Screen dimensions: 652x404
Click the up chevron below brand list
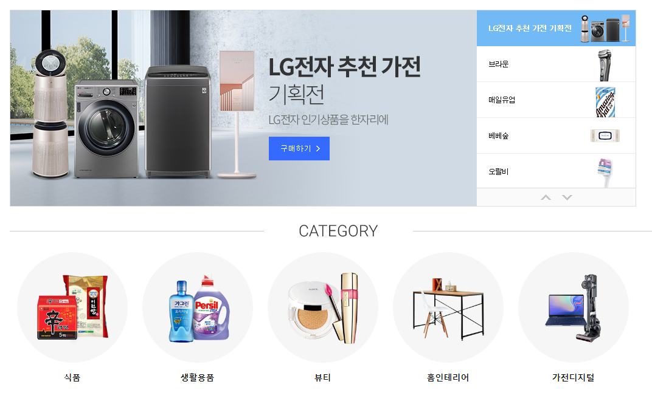546,197
